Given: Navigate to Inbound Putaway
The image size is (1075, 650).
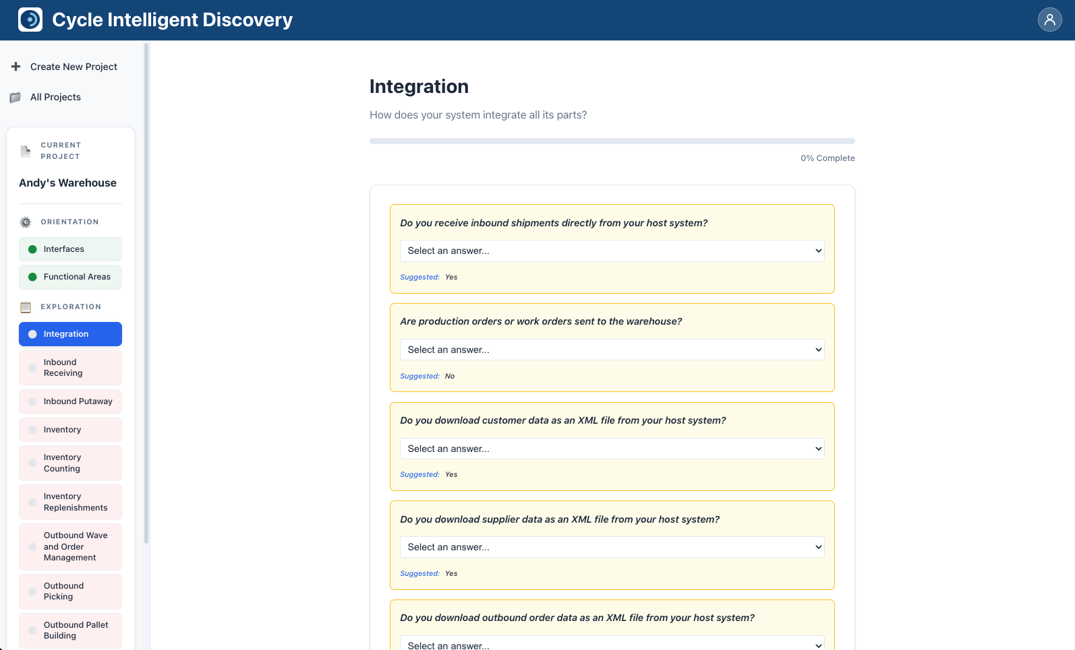Looking at the screenshot, I should pyautogui.click(x=70, y=401).
